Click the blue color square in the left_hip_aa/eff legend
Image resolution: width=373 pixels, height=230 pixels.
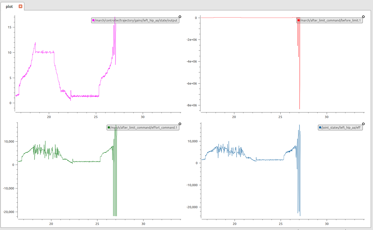pyautogui.click(x=320, y=127)
